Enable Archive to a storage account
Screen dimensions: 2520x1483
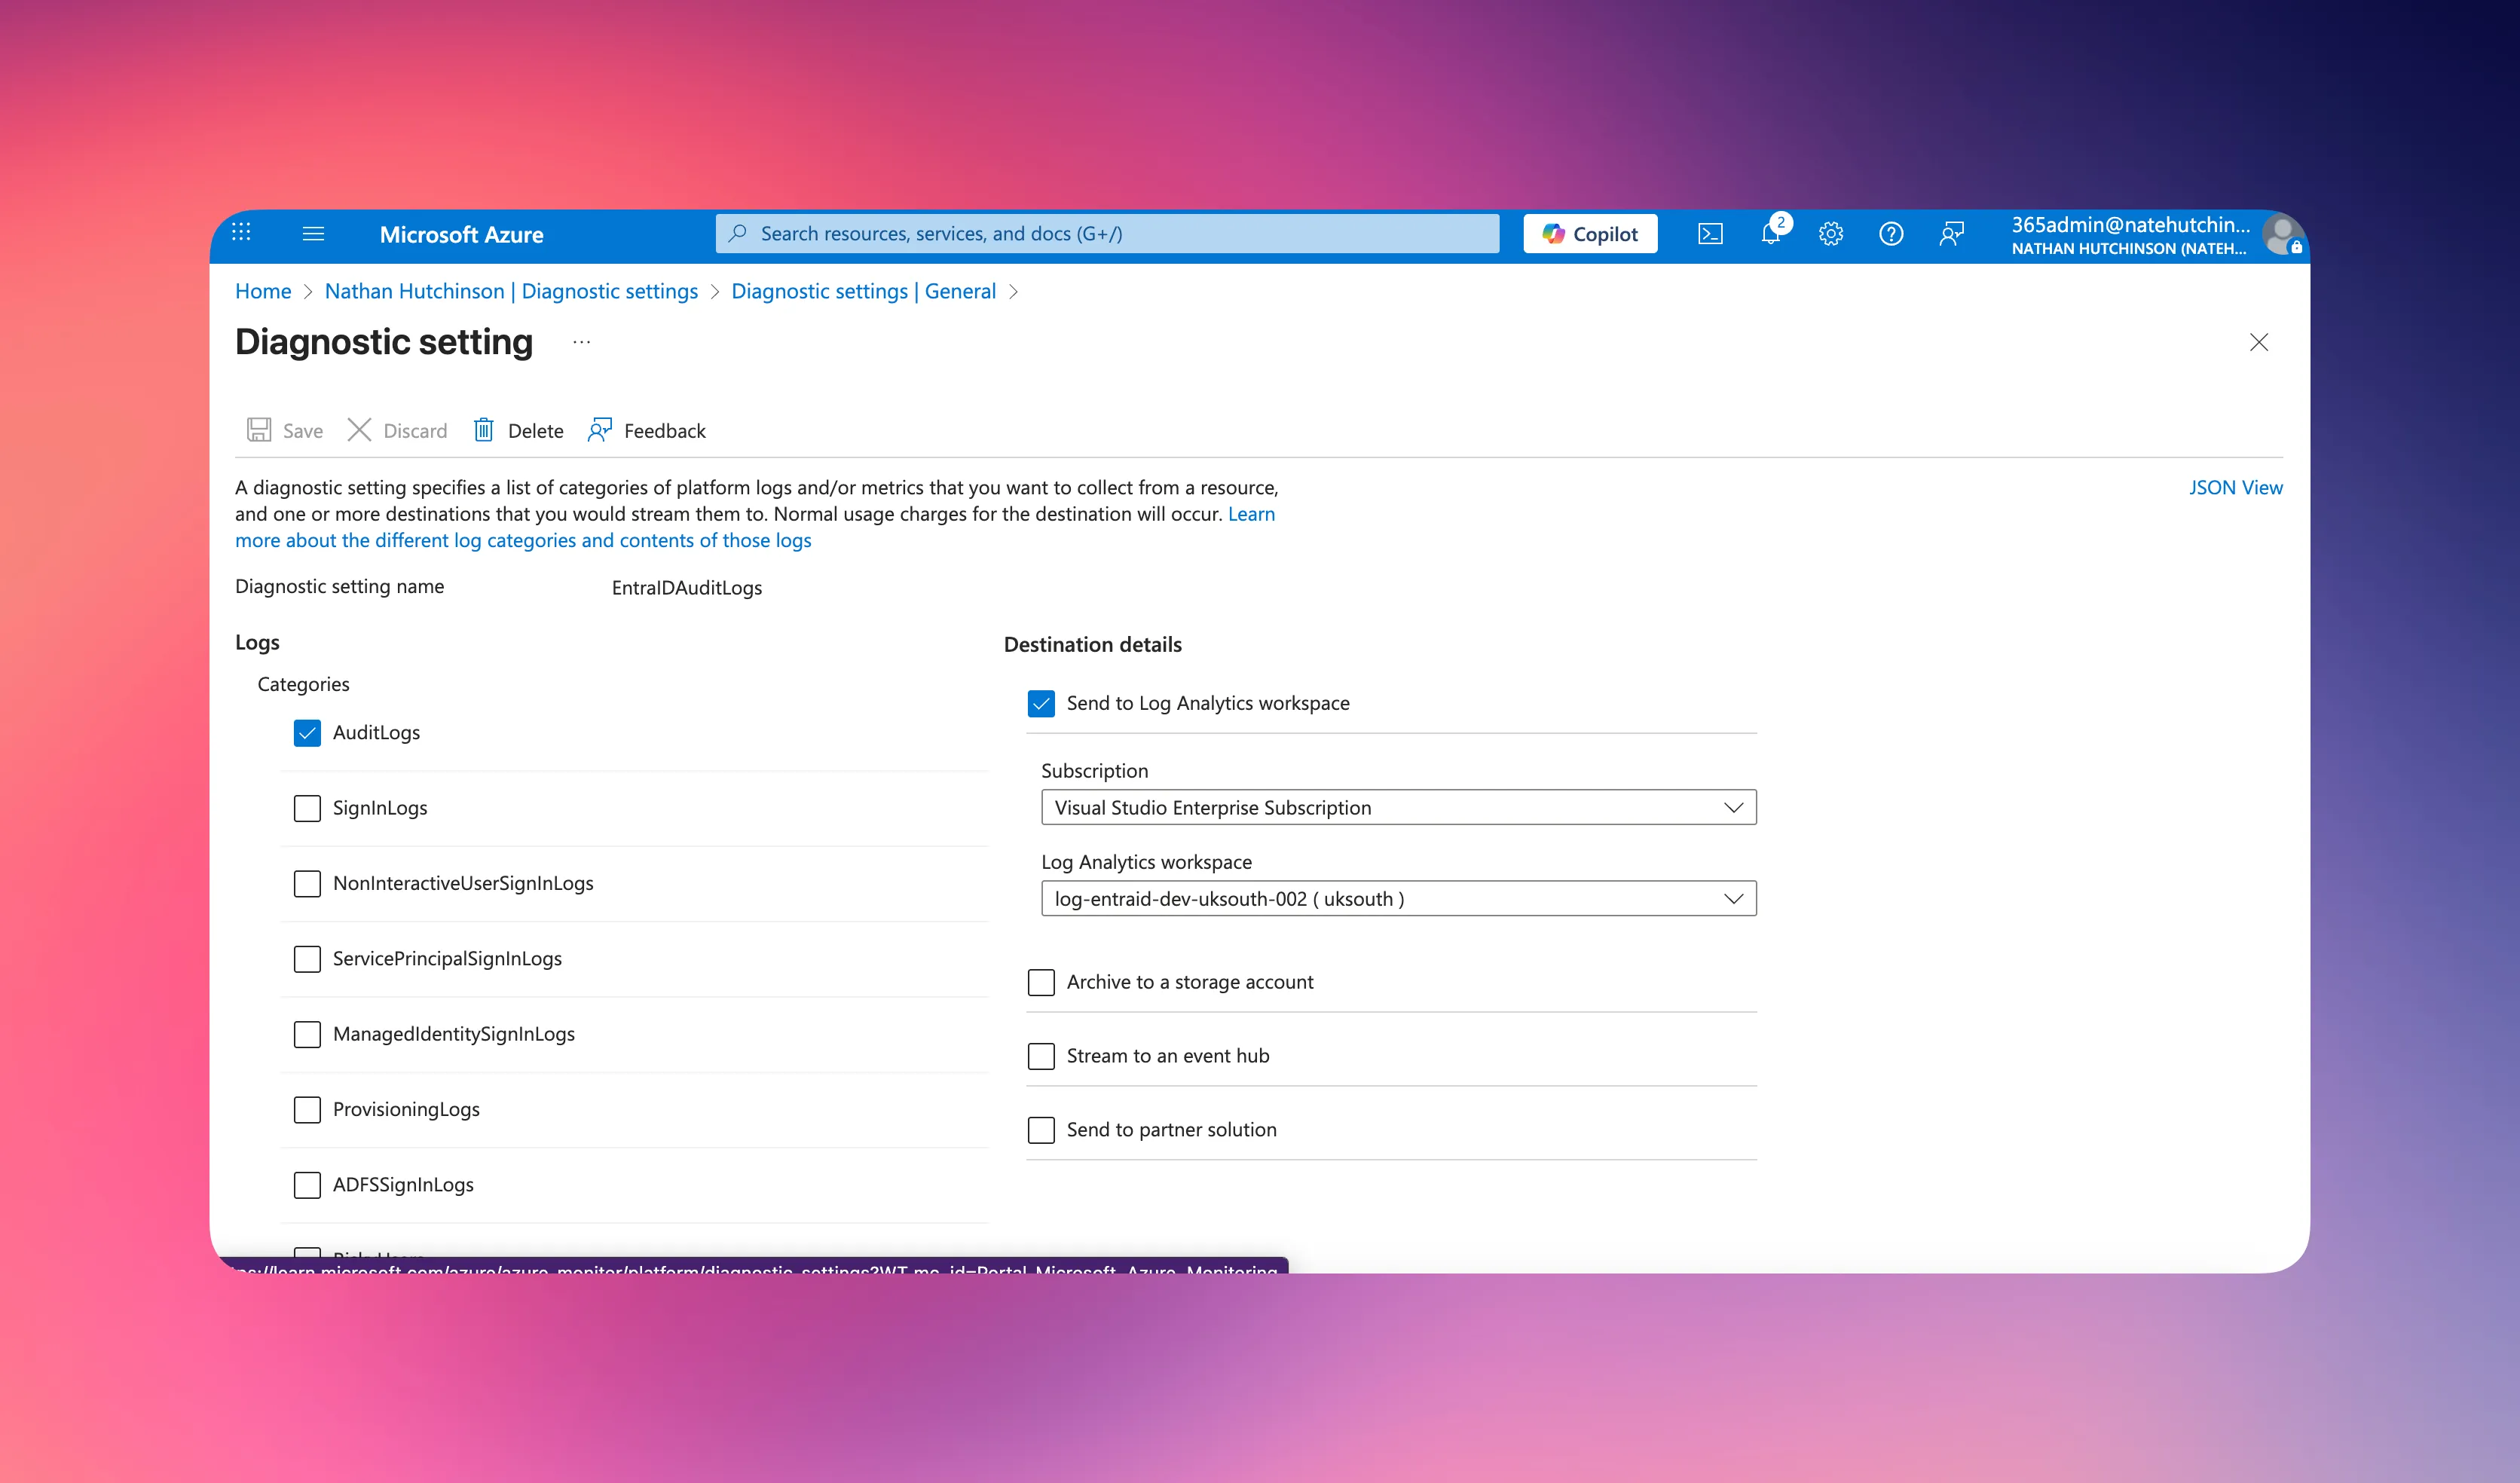tap(1041, 982)
